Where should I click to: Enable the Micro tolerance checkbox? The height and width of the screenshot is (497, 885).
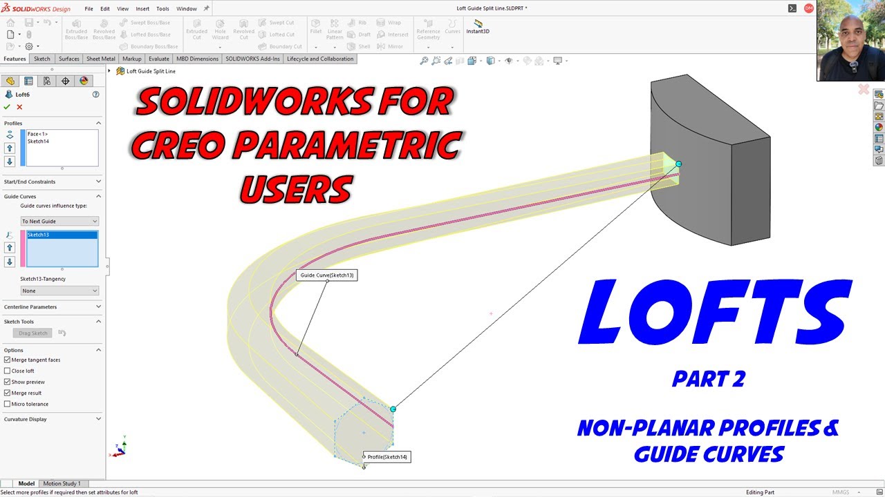(x=7, y=404)
